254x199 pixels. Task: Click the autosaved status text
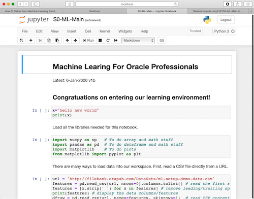coord(93,20)
